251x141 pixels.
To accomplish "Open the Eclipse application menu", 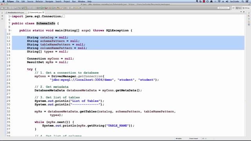I will pos(10,2).
